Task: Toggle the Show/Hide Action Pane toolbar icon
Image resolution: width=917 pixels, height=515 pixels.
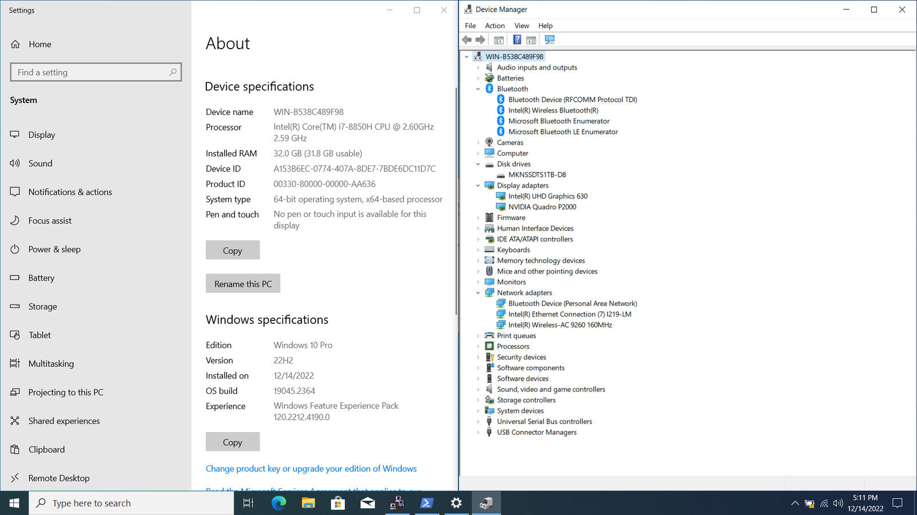Action: [531, 40]
